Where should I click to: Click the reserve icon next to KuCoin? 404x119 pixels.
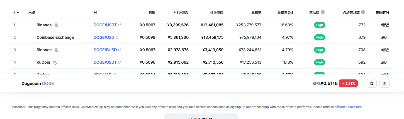(55, 63)
